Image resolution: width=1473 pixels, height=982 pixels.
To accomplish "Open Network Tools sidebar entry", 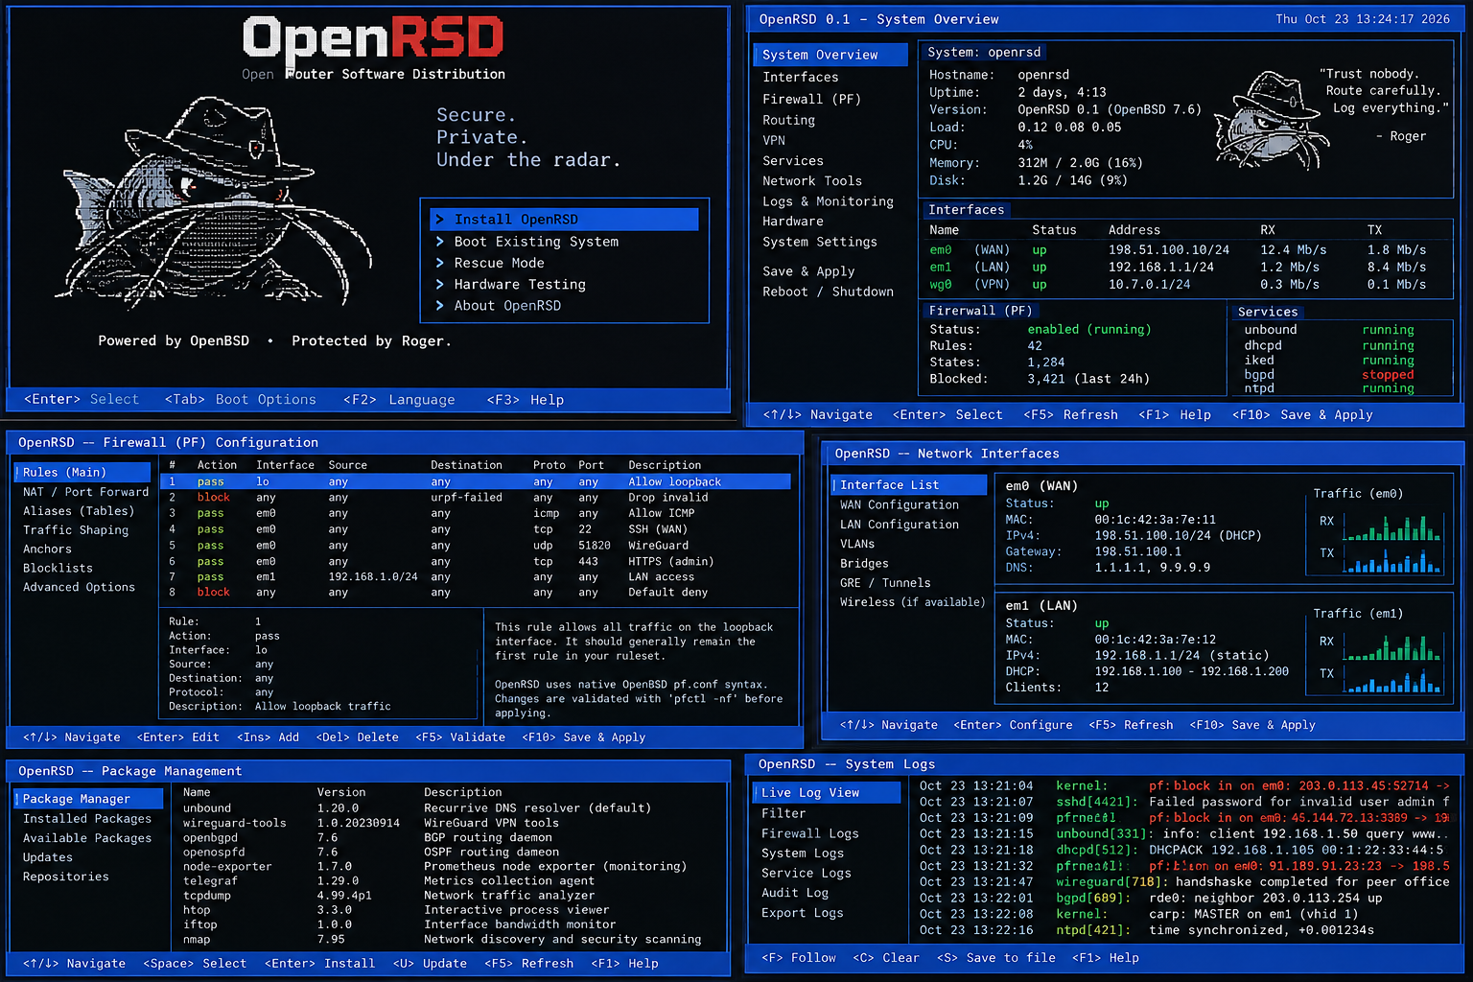I will [812, 180].
